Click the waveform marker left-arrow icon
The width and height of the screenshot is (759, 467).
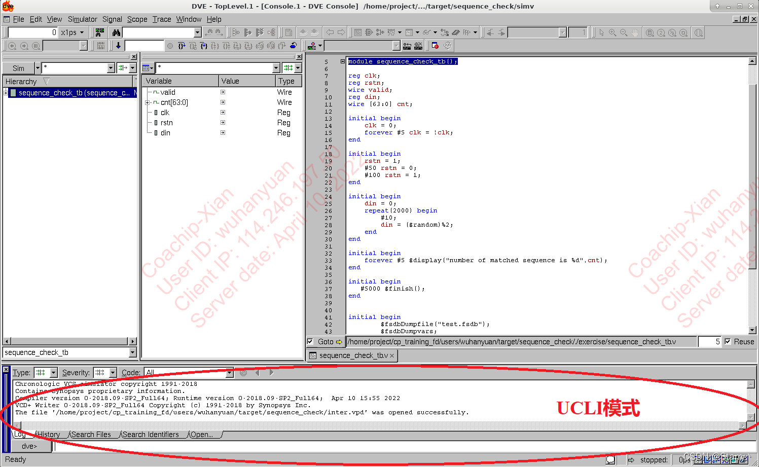click(407, 46)
